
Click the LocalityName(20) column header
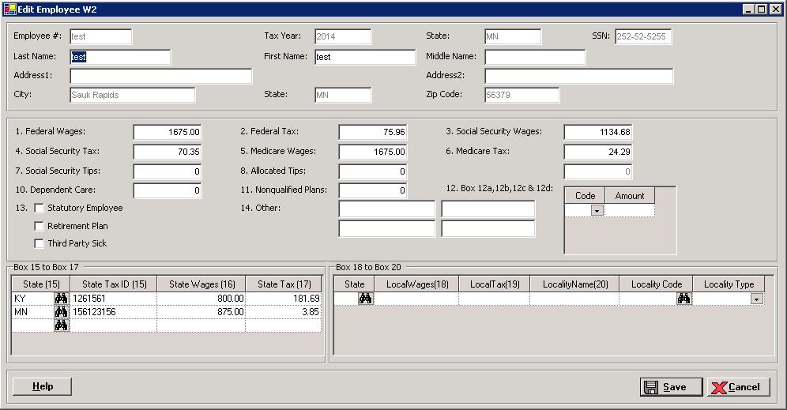point(575,284)
